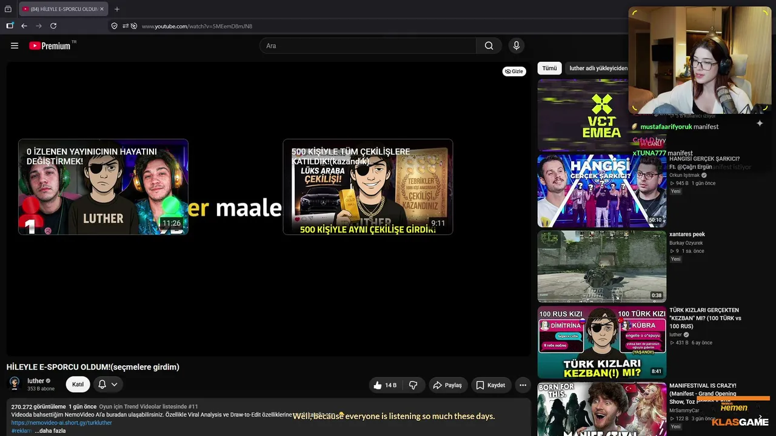Reload the page with refresh icon
Image resolution: width=776 pixels, height=436 pixels.
click(x=53, y=26)
